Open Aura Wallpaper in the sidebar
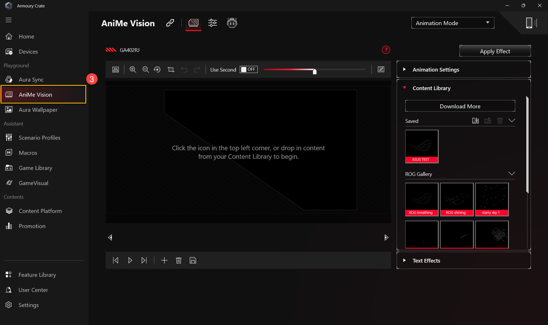The image size is (548, 325). click(38, 110)
